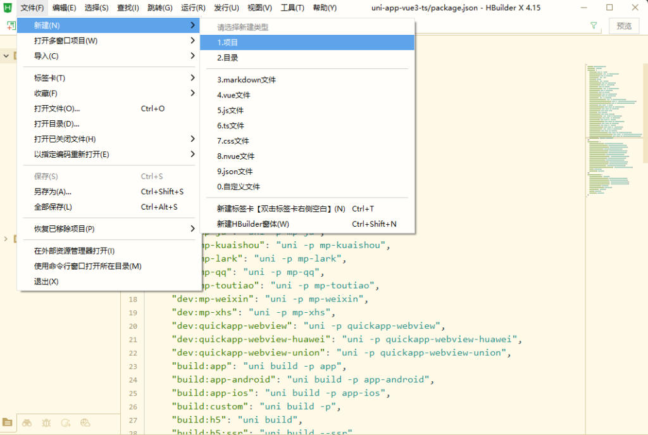648x435 pixels.
Task: Open the 运行(R) menu in menu bar
Action: [193, 8]
